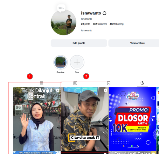159x154 pixels.
Task: Open the settings gear next to isnawanto
Action: (104, 13)
